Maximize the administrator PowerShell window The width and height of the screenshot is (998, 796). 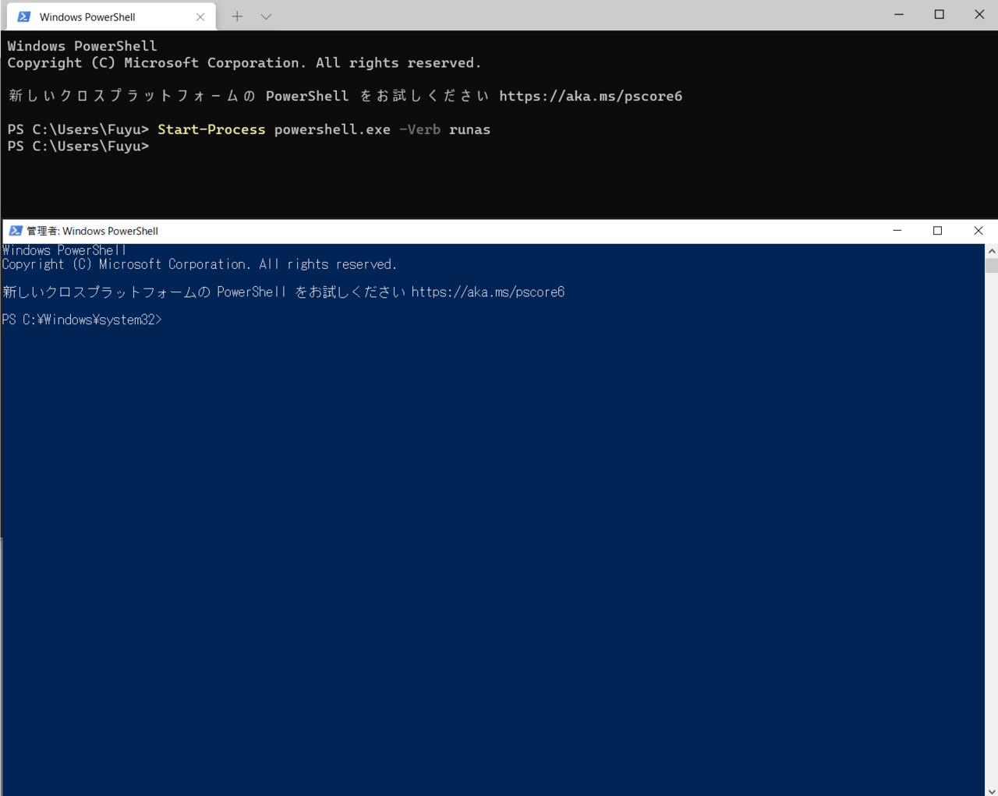point(938,231)
